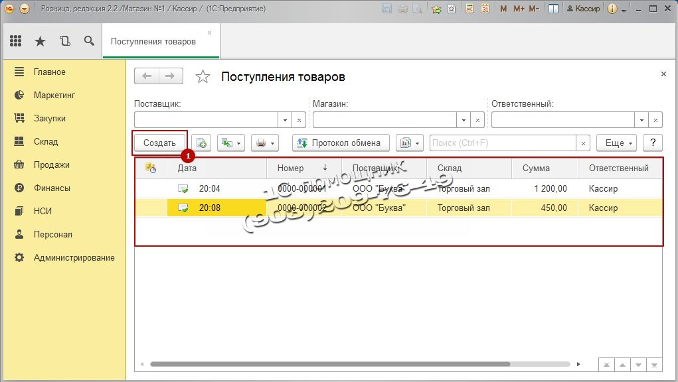
Task: Sort the list by Сумма column header
Action: (536, 168)
